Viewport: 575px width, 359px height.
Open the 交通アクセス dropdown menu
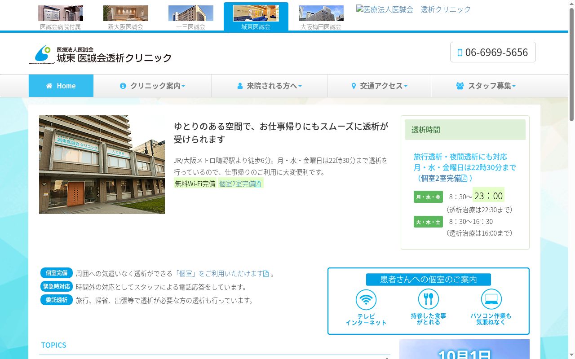tap(379, 86)
